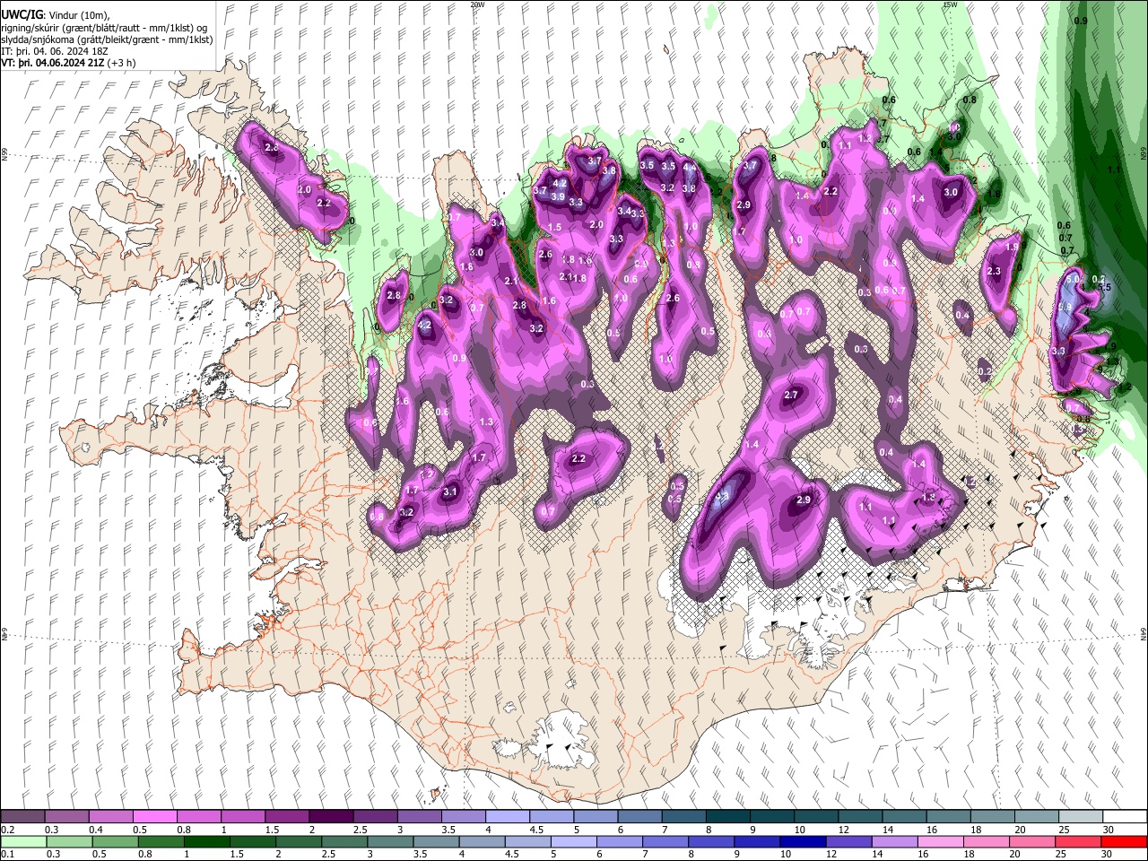Click the "5.0" precipitation value on the east coast
The width and height of the screenshot is (1148, 861).
tap(1074, 280)
